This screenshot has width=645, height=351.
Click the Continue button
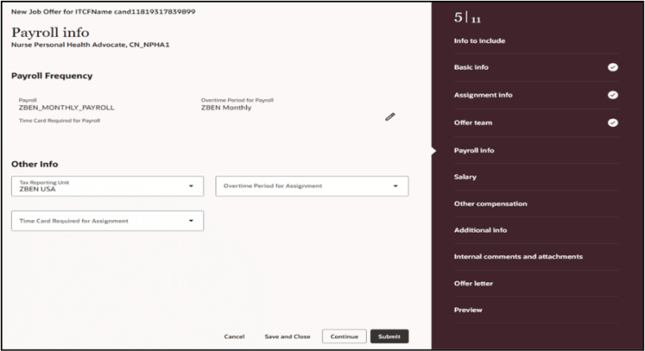[344, 336]
